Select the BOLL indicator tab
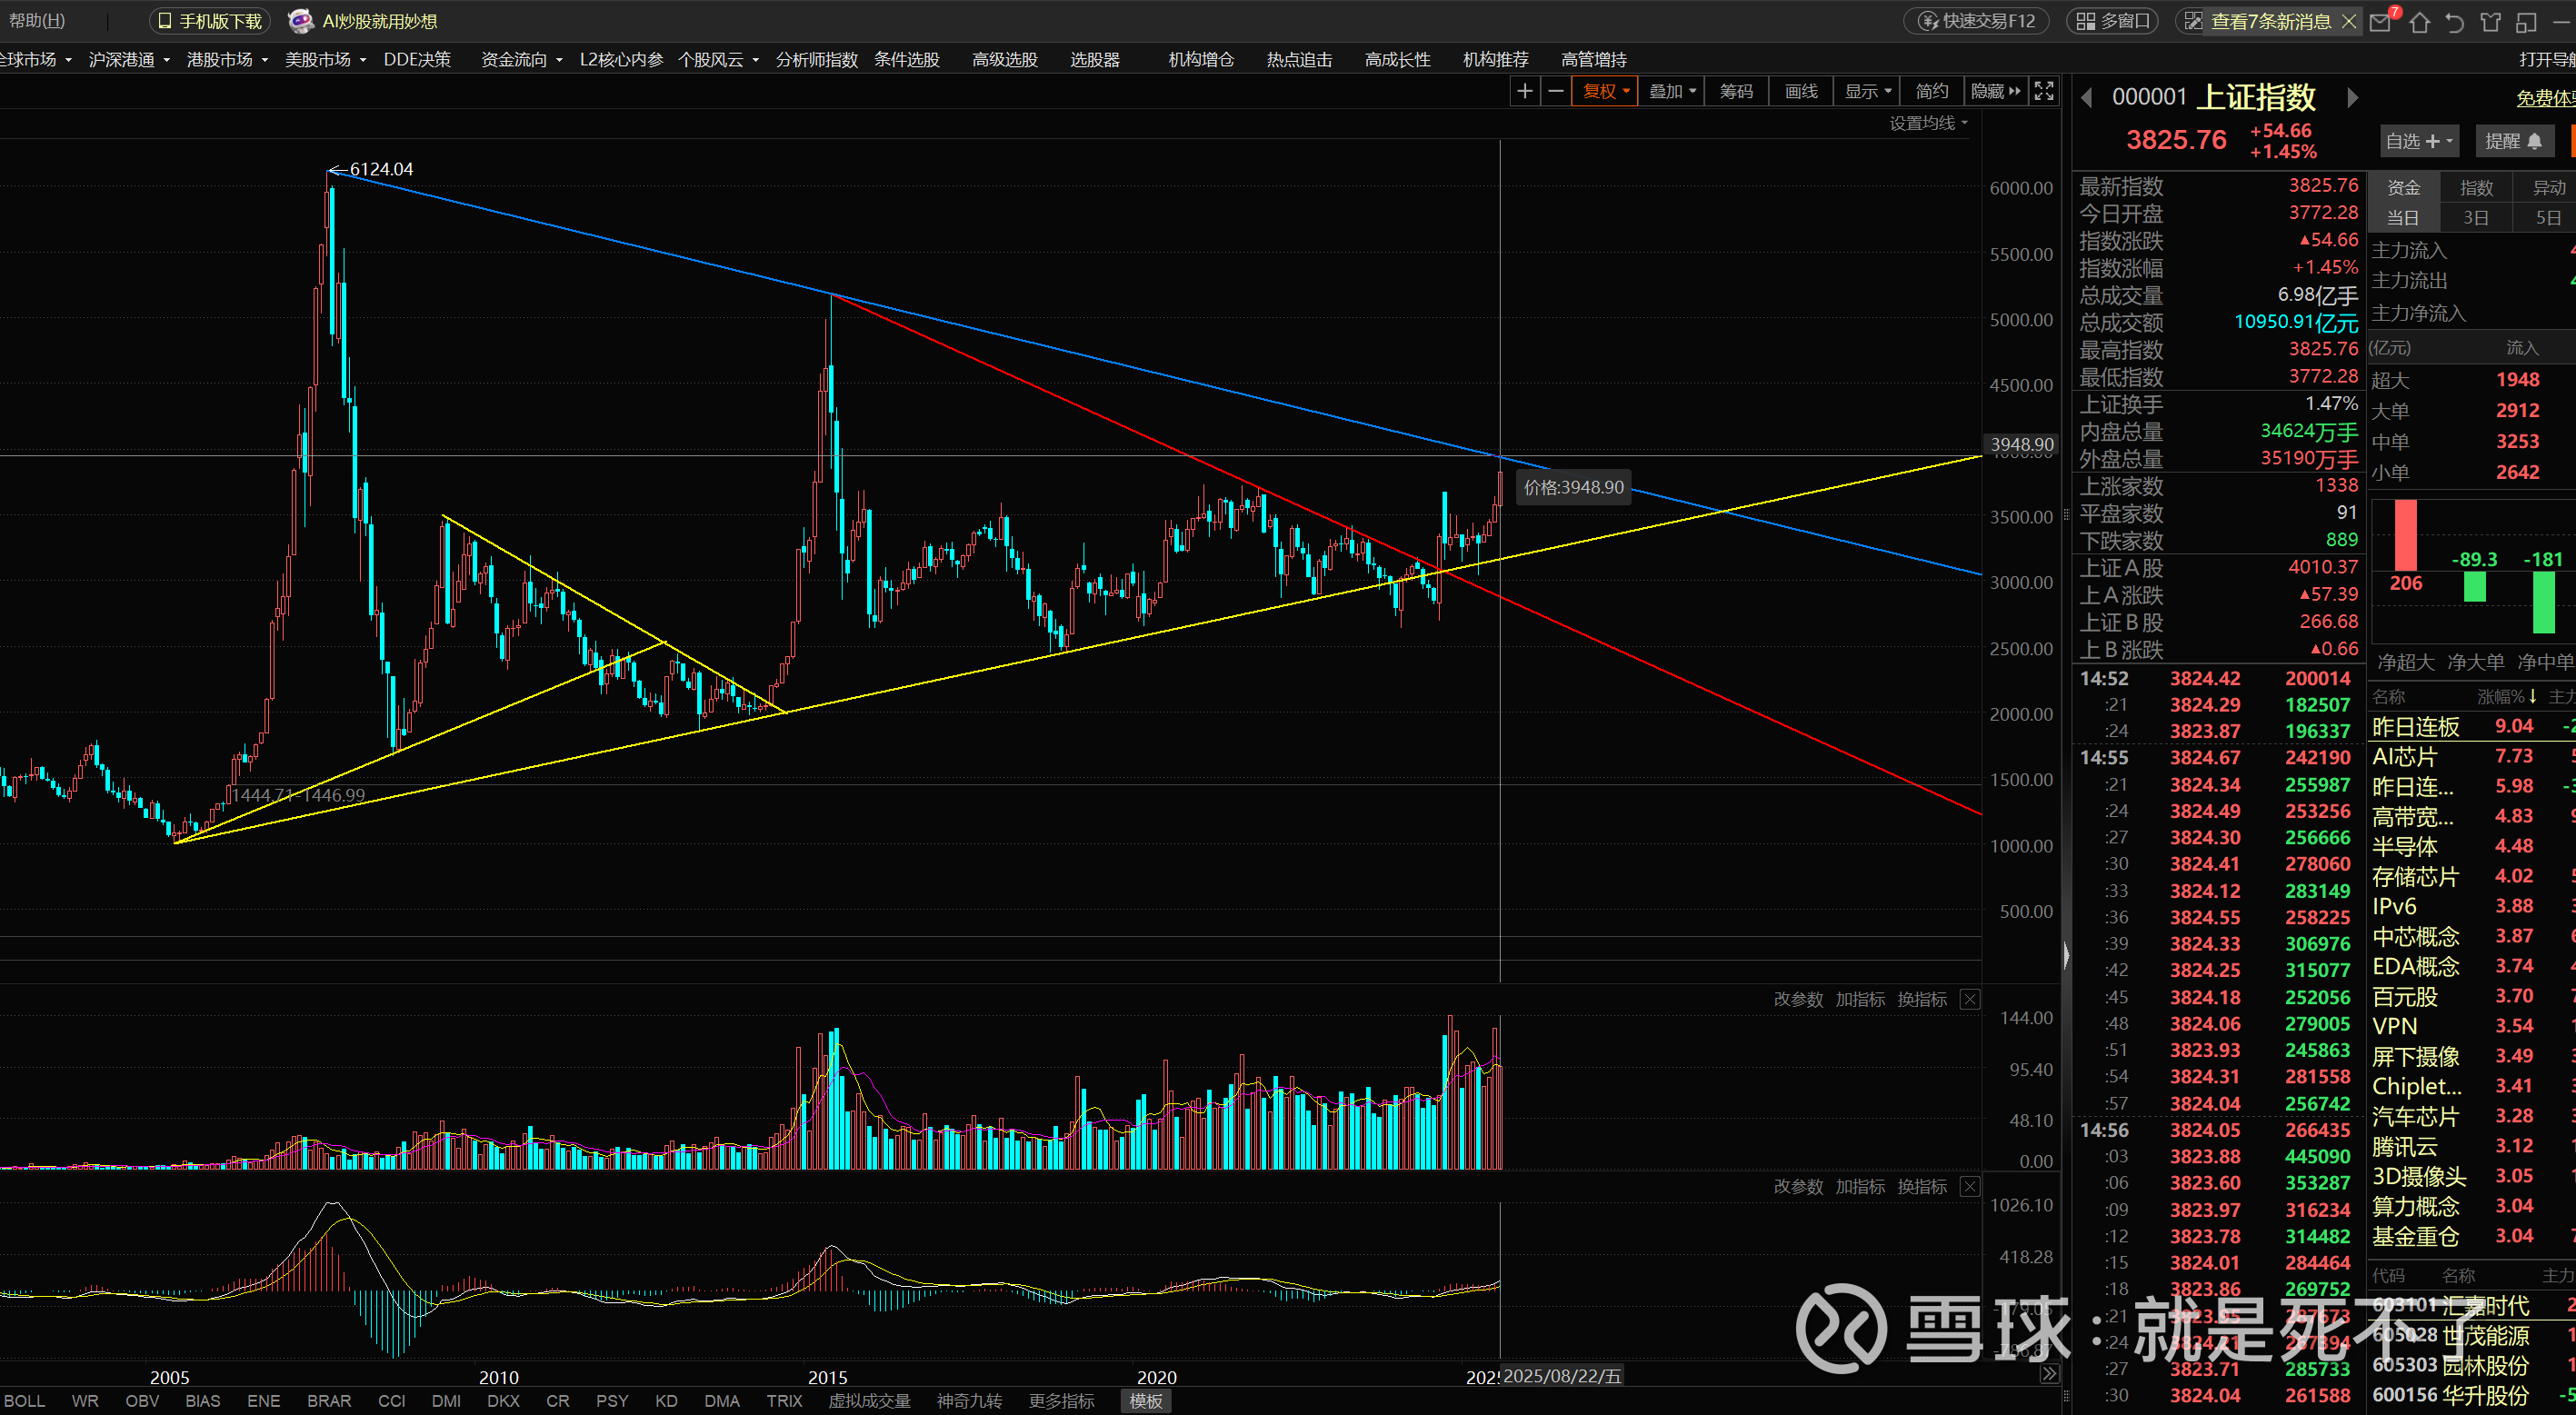This screenshot has height=1415, width=2576. [x=24, y=1401]
